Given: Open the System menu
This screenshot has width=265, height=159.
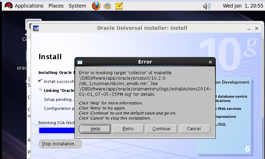Looking at the screenshot, I should click(77, 6).
